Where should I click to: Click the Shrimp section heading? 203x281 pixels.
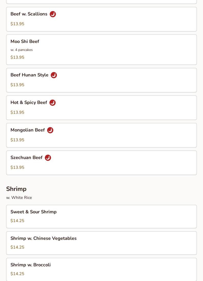coord(16,189)
